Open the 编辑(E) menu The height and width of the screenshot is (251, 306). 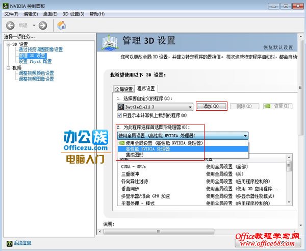31,14
